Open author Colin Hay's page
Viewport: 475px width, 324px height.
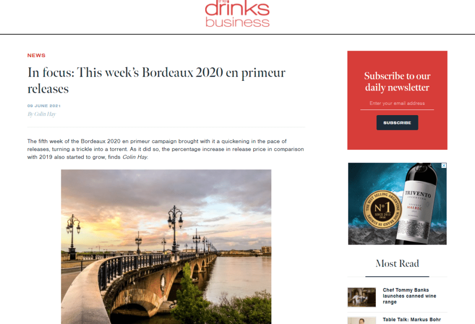pos(42,114)
